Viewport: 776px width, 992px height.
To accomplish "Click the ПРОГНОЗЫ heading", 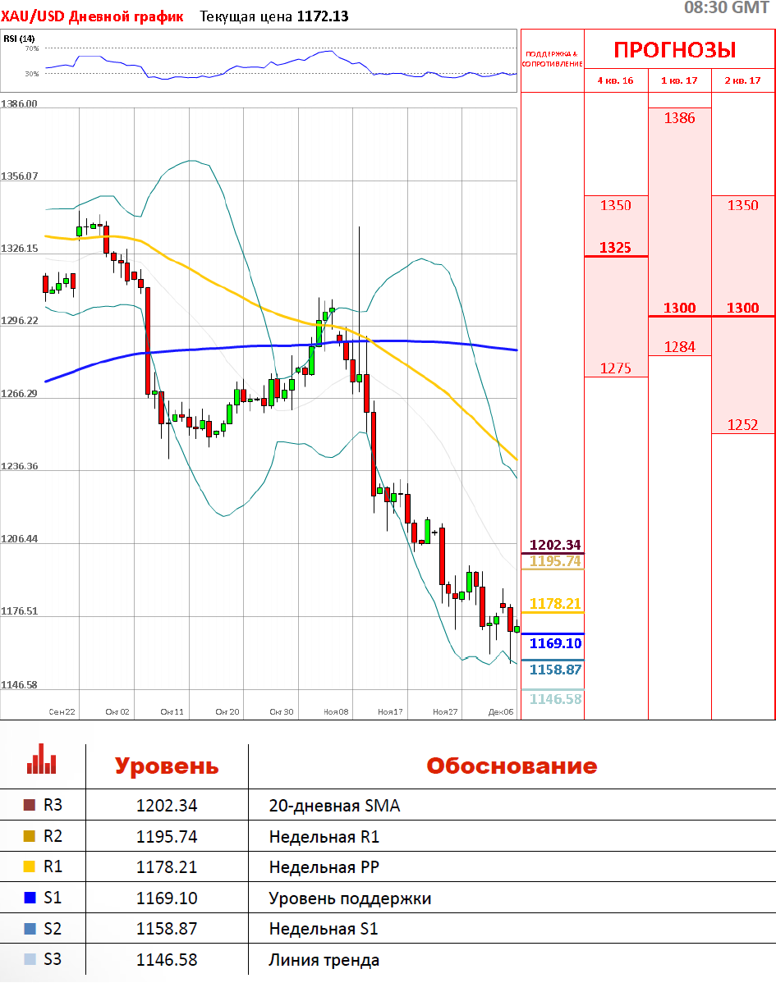I will pos(674,50).
